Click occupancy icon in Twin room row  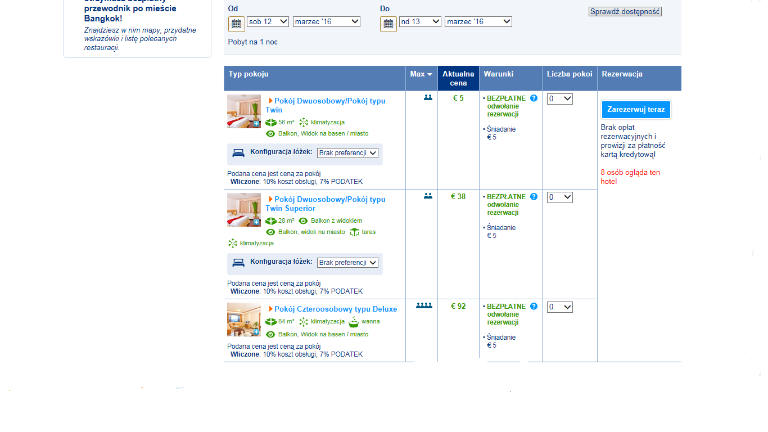pos(428,98)
